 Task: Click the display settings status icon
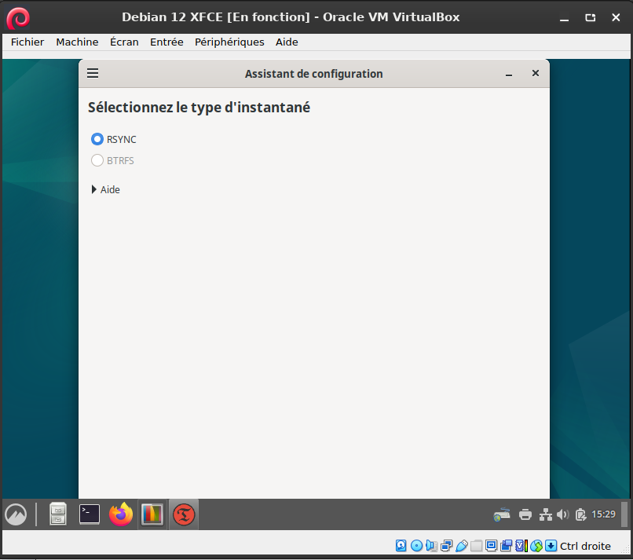pyautogui.click(x=492, y=546)
